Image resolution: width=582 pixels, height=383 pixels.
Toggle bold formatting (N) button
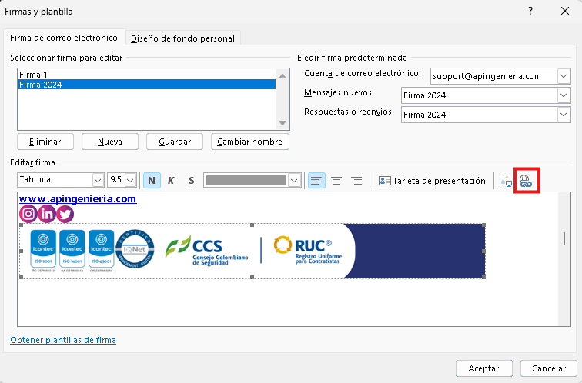point(152,181)
